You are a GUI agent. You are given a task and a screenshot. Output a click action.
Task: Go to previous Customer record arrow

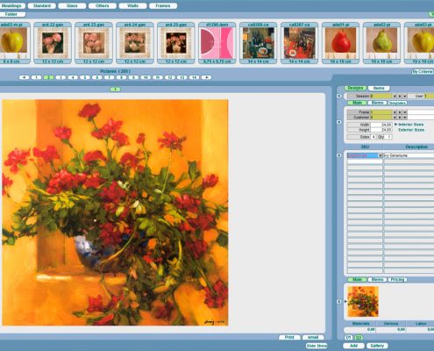pos(395,118)
